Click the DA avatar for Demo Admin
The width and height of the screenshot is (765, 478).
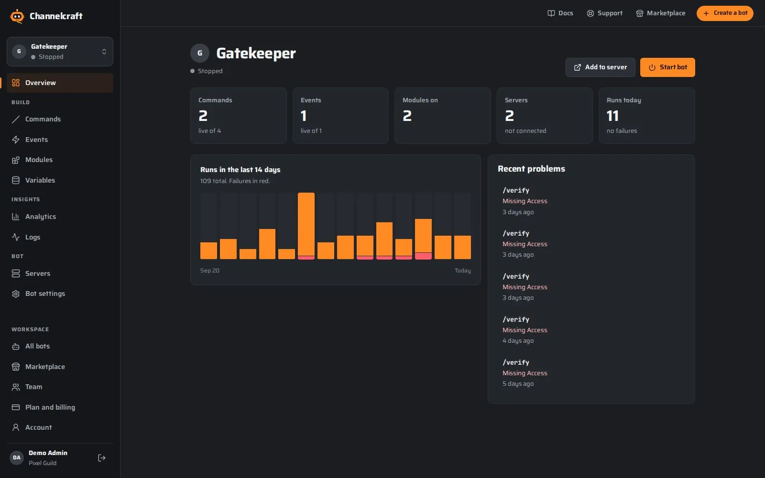tap(17, 458)
